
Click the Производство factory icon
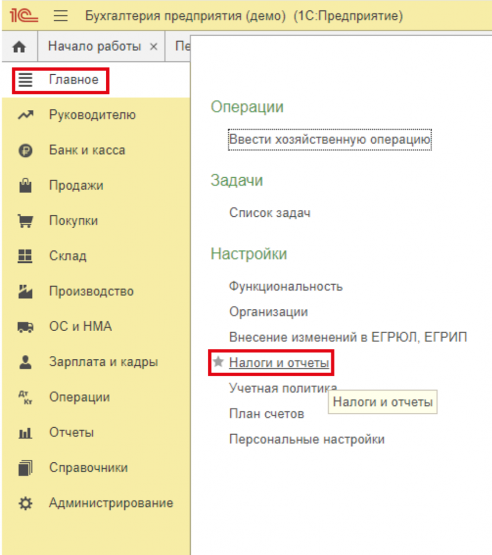[25, 292]
